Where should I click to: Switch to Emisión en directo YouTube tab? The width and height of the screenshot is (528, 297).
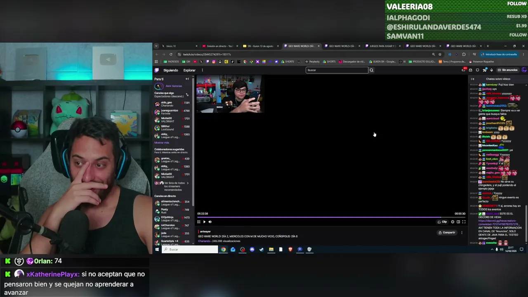tap(220, 46)
